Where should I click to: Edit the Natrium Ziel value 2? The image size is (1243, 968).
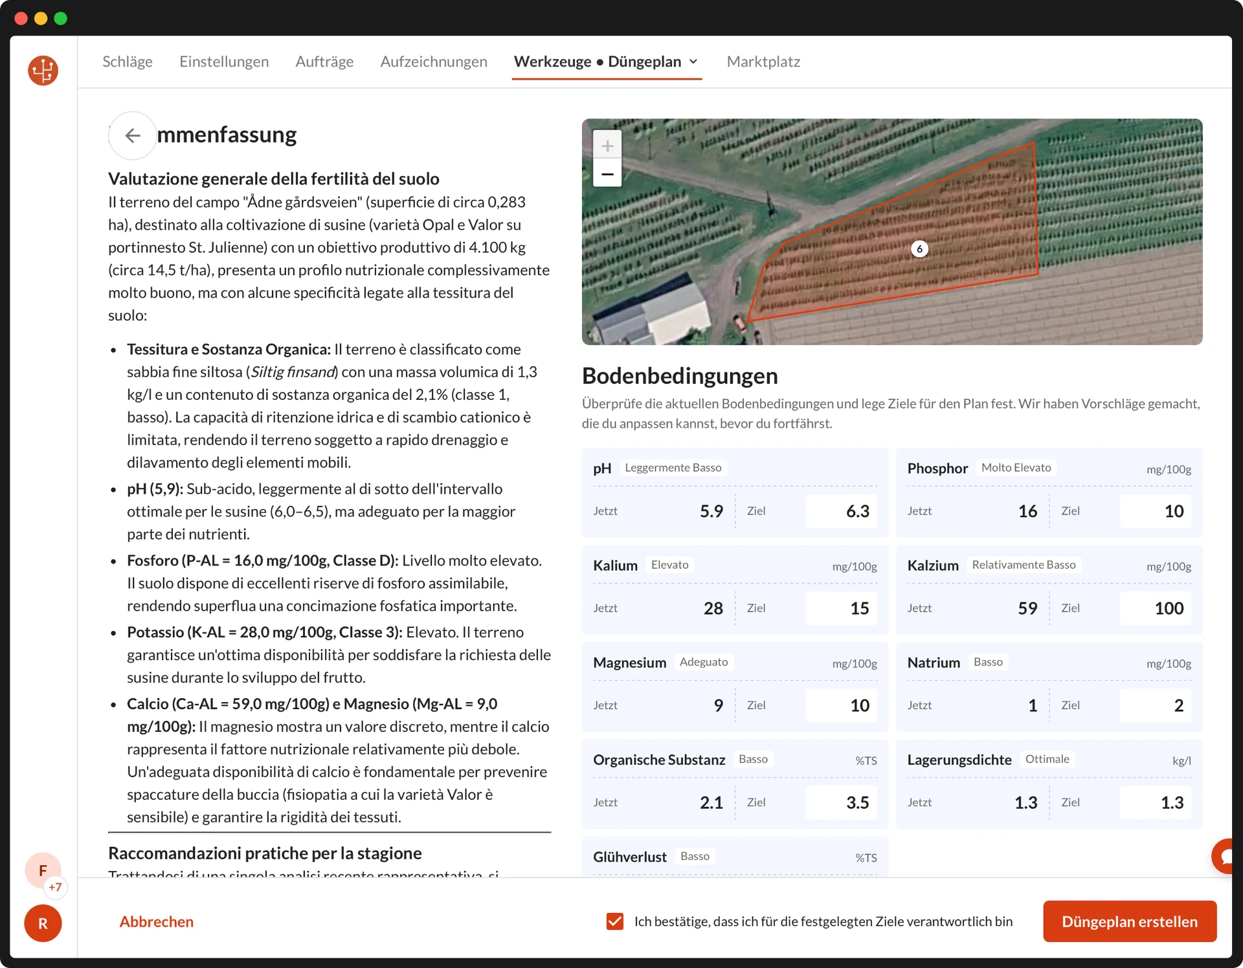(1156, 705)
